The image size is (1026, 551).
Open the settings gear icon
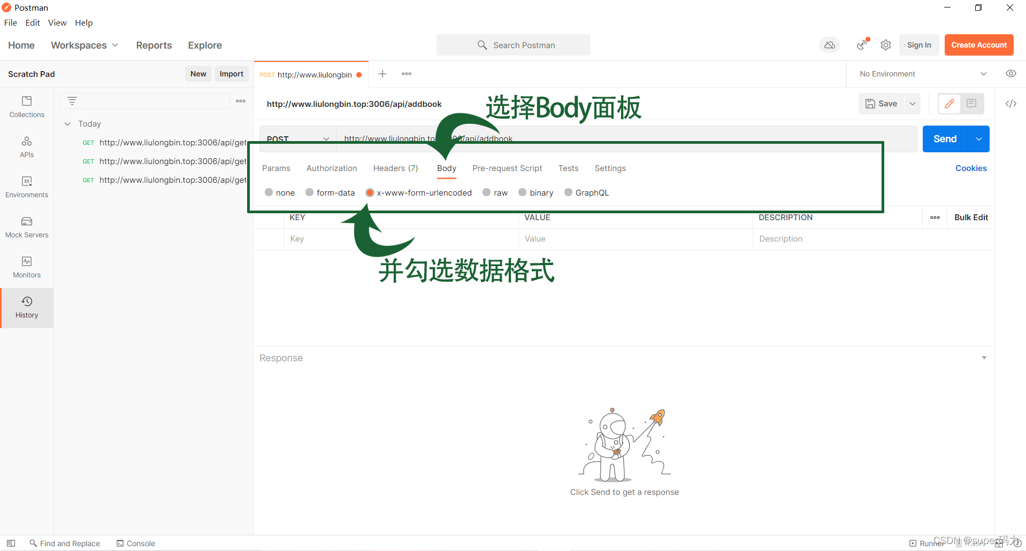[886, 45]
